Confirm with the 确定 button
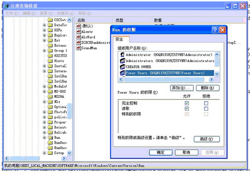This screenshot has width=250, height=171. tap(160, 153)
